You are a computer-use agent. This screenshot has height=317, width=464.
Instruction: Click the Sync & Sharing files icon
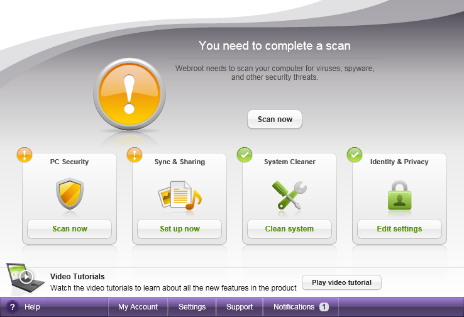[x=179, y=195]
